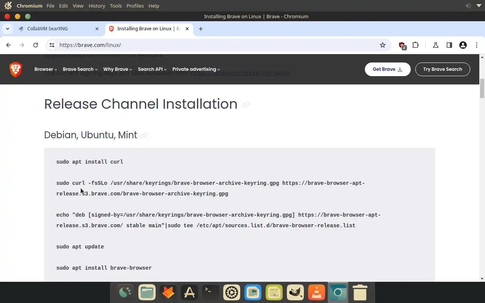Viewport: 485px width, 303px height.
Task: Close the CollabVM SearXNG tab
Action: tap(97, 29)
